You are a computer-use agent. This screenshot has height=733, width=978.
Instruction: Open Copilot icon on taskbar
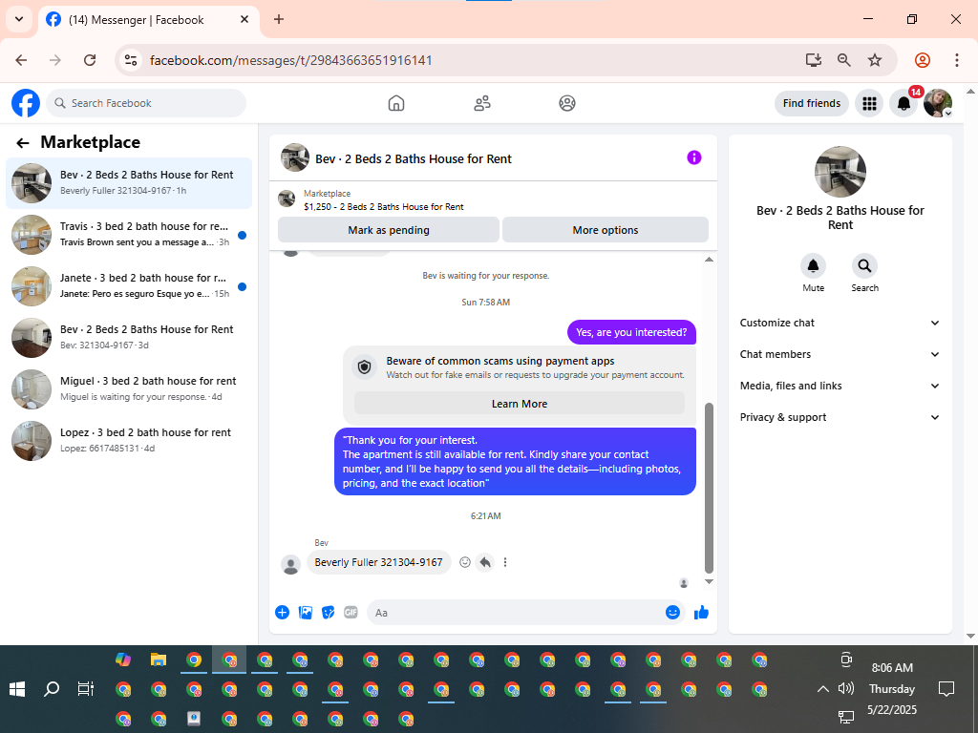(123, 660)
